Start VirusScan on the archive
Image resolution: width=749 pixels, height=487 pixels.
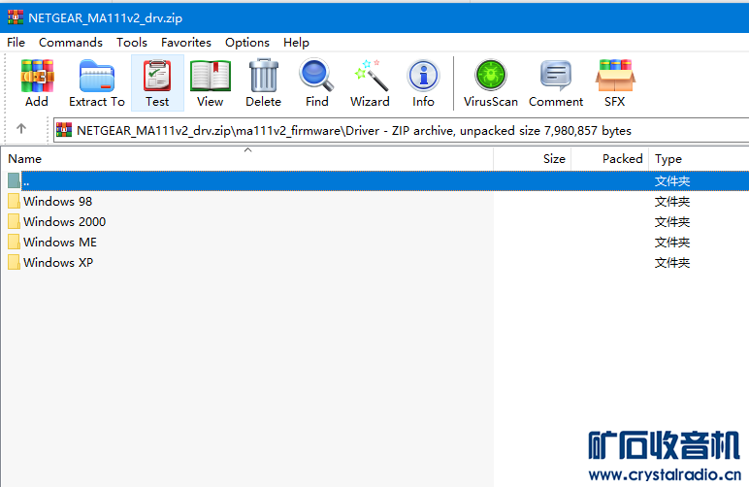[491, 75]
